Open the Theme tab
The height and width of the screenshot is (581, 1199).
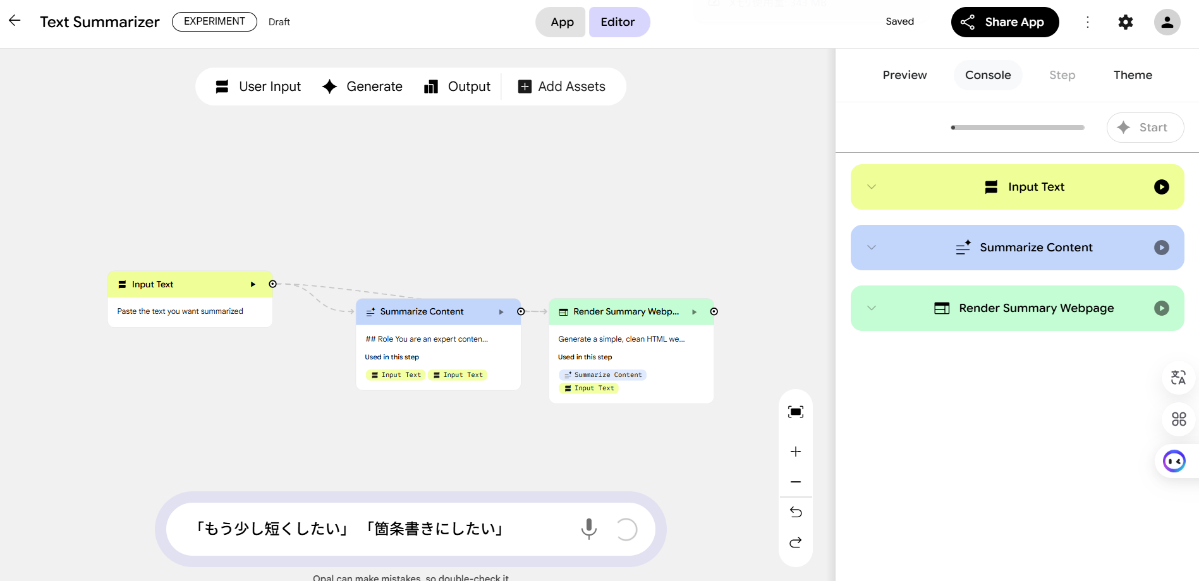point(1133,75)
